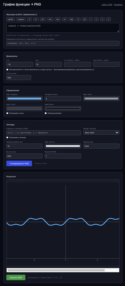Insert a fraction with the дробь button
The height and width of the screenshot is (286, 125).
(x=11, y=19)
